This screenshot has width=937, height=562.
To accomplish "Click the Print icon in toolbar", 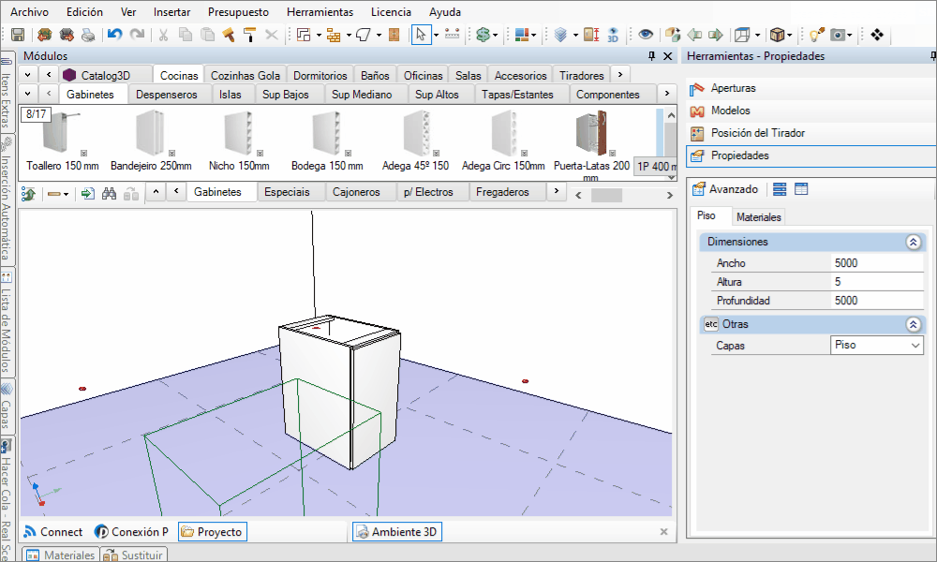I will (x=88, y=35).
